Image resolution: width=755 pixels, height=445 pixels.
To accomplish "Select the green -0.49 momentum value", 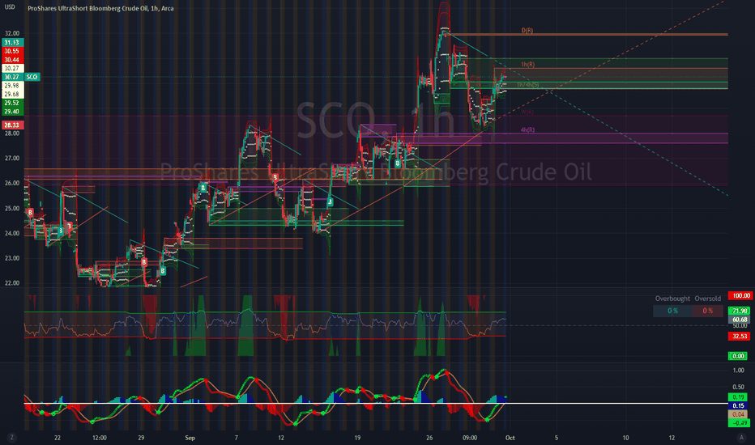I will click(739, 423).
